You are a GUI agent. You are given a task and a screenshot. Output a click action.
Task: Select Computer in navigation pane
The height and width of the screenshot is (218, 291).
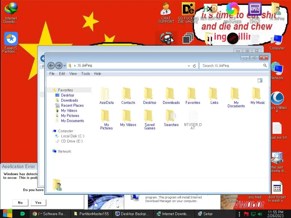[66, 131]
